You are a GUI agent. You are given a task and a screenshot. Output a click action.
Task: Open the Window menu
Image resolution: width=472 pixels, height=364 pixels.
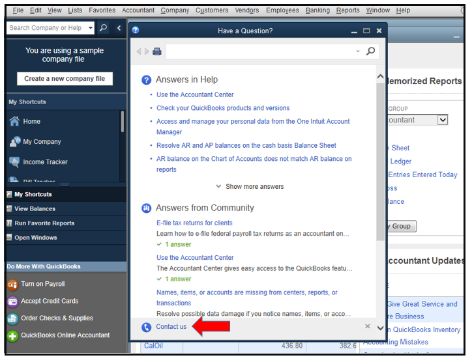[x=377, y=10]
